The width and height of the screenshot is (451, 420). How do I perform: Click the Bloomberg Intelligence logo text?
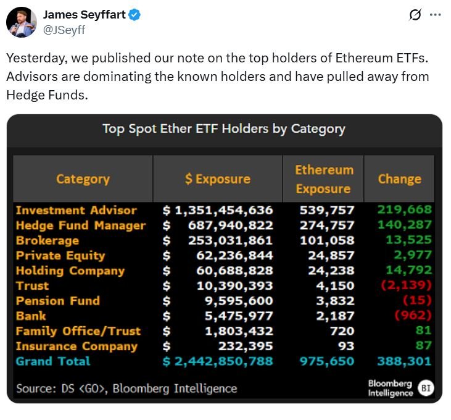coord(391,388)
